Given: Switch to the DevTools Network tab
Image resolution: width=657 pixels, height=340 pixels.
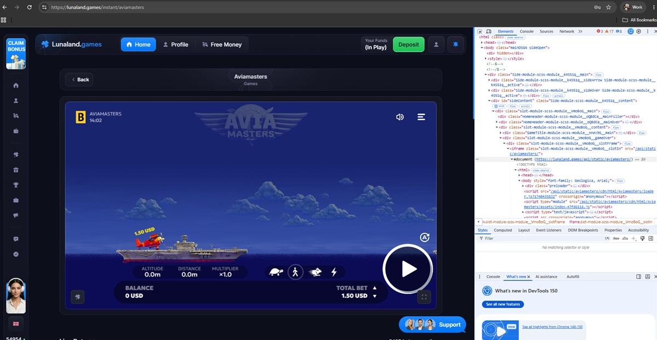Looking at the screenshot, I should [567, 32].
